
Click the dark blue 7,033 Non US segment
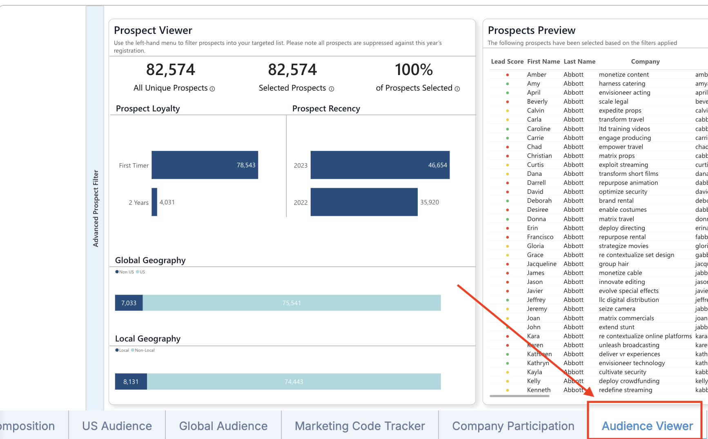pos(129,303)
